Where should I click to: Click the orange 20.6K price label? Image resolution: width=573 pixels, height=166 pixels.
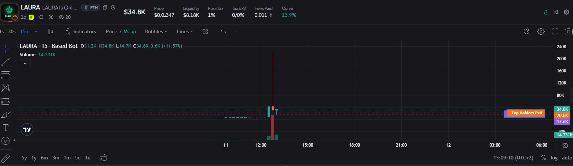click(x=562, y=115)
